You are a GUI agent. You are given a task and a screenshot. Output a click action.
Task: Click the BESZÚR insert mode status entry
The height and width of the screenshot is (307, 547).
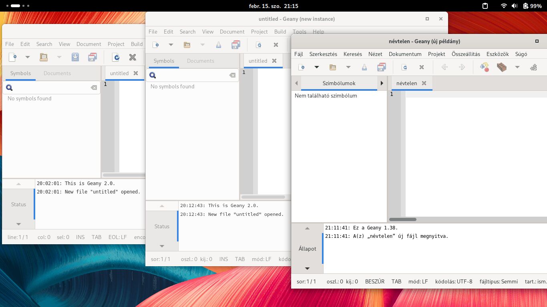pos(374,281)
